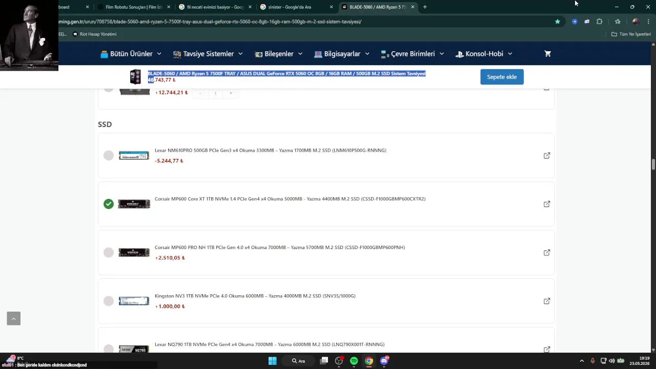This screenshot has height=369, width=656.
Task: Click Sepete ekle button
Action: point(502,77)
